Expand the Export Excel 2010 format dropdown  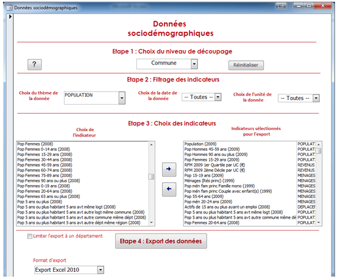pos(101,270)
